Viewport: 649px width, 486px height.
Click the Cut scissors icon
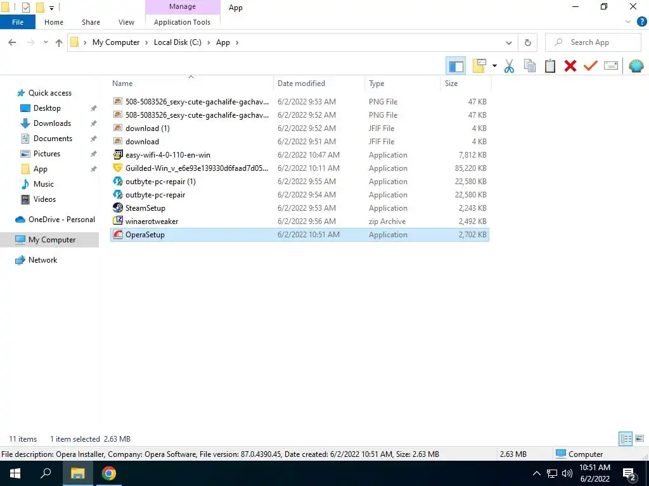(509, 66)
